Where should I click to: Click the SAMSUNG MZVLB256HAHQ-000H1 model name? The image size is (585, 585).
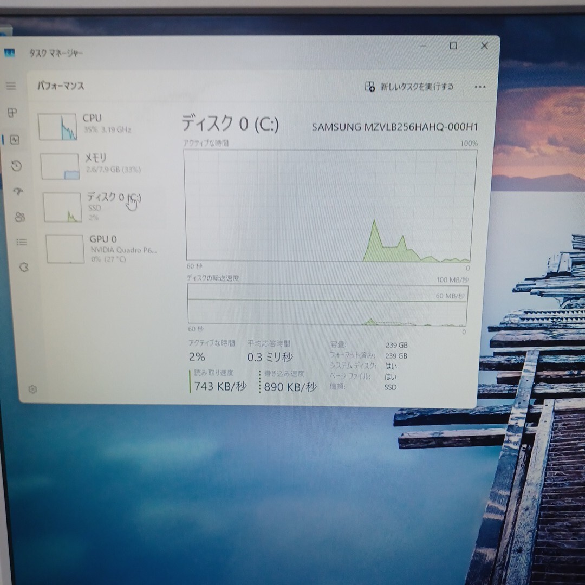[x=395, y=127]
